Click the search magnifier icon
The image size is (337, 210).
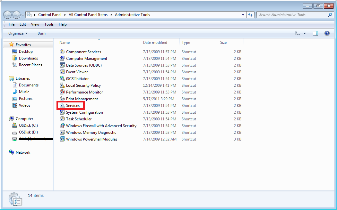click(x=330, y=15)
